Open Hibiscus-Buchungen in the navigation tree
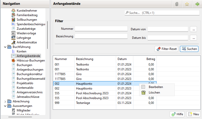The height and width of the screenshot is (119, 202). tap(30, 61)
